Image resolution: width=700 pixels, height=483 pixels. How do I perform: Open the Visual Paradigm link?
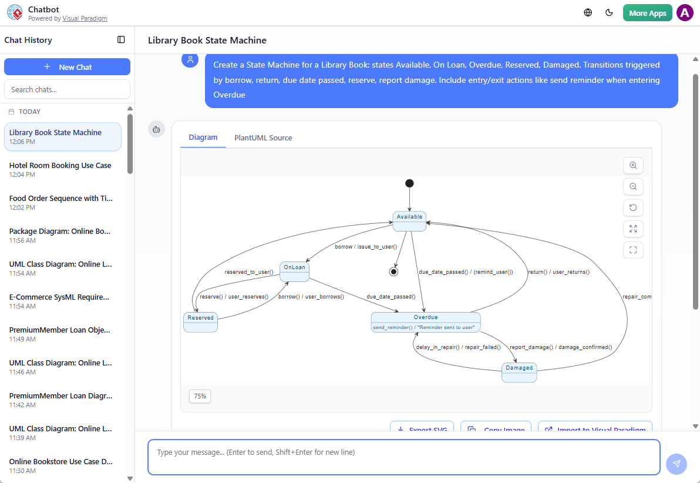pos(85,19)
